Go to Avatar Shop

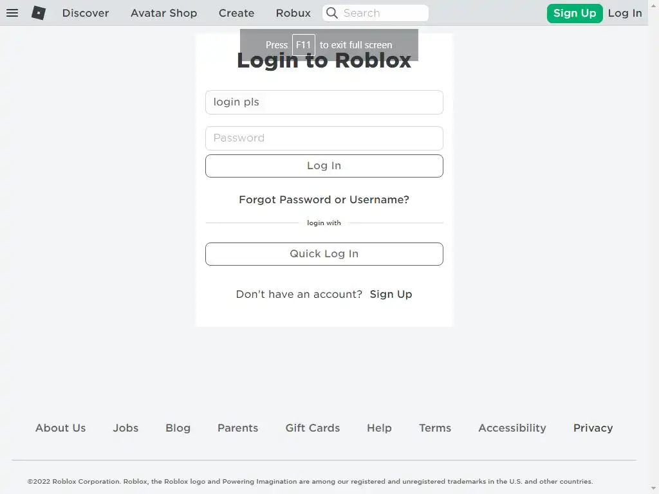[x=163, y=13]
